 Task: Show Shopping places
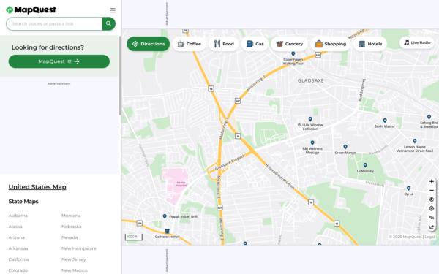click(331, 44)
